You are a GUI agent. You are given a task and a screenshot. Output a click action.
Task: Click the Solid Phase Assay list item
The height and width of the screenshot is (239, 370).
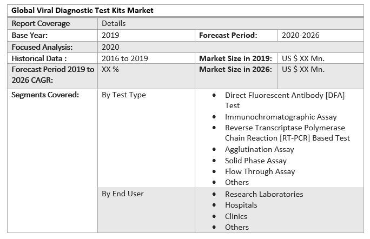[x=256, y=161]
